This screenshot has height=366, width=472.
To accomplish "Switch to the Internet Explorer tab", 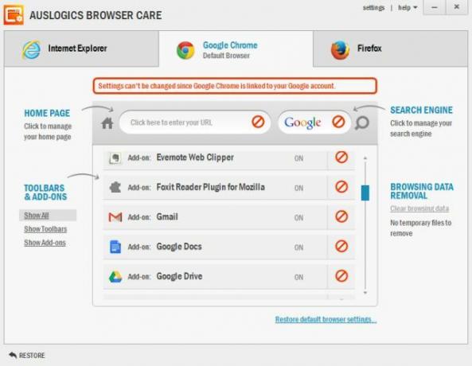I will 81,49.
